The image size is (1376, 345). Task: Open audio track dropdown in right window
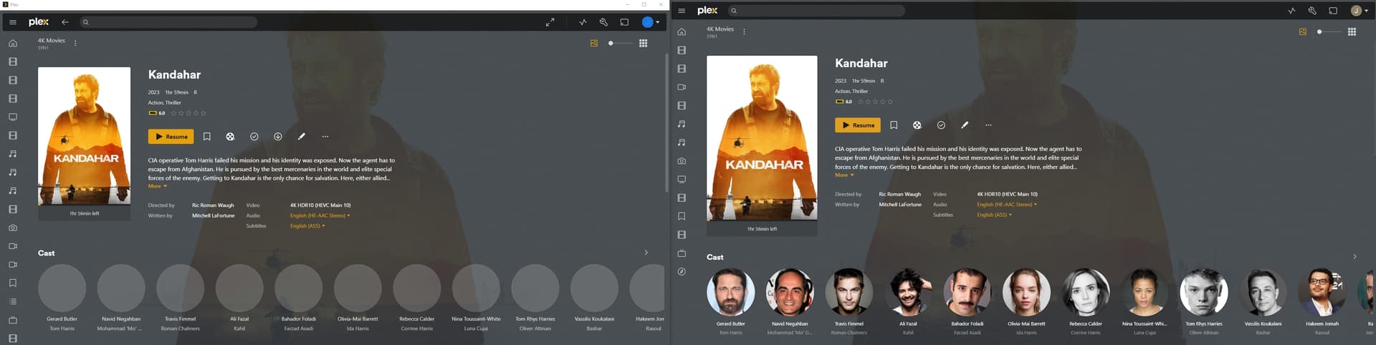tap(1007, 204)
